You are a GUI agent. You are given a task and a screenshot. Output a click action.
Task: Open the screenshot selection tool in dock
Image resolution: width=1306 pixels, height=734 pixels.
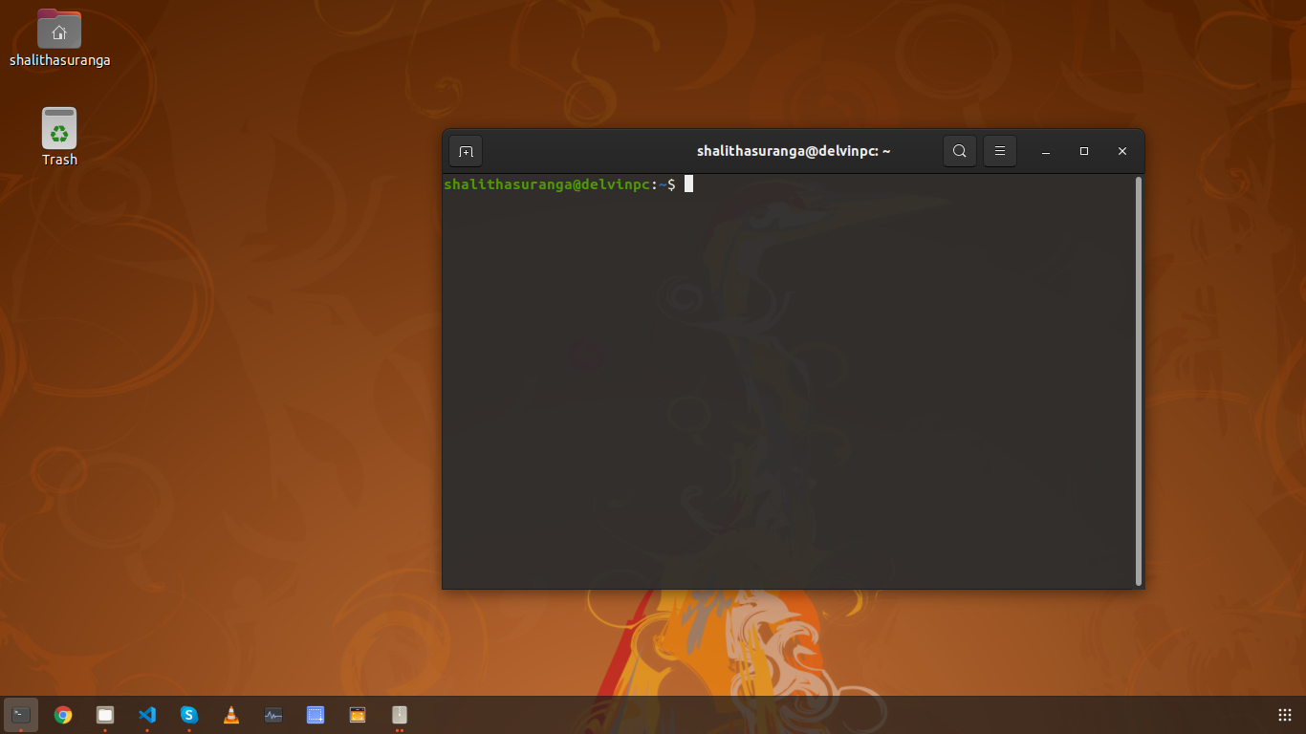tap(316, 714)
